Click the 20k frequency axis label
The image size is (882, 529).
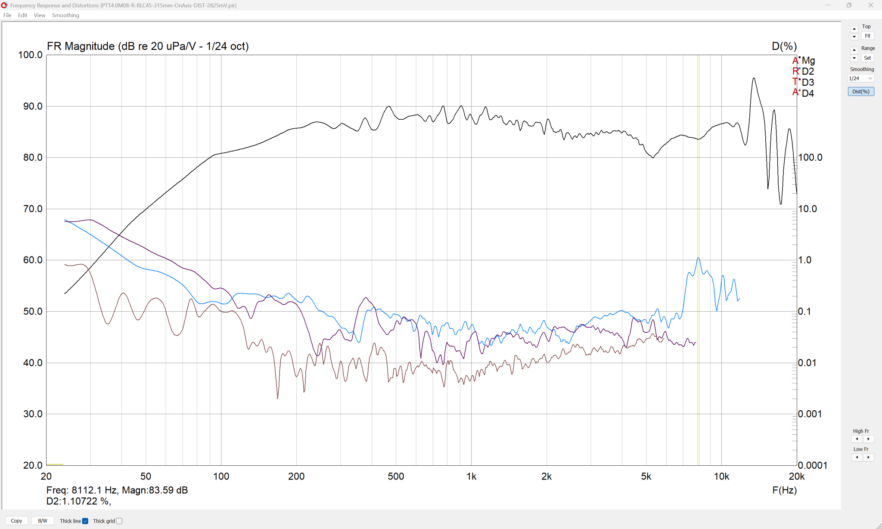click(x=797, y=476)
